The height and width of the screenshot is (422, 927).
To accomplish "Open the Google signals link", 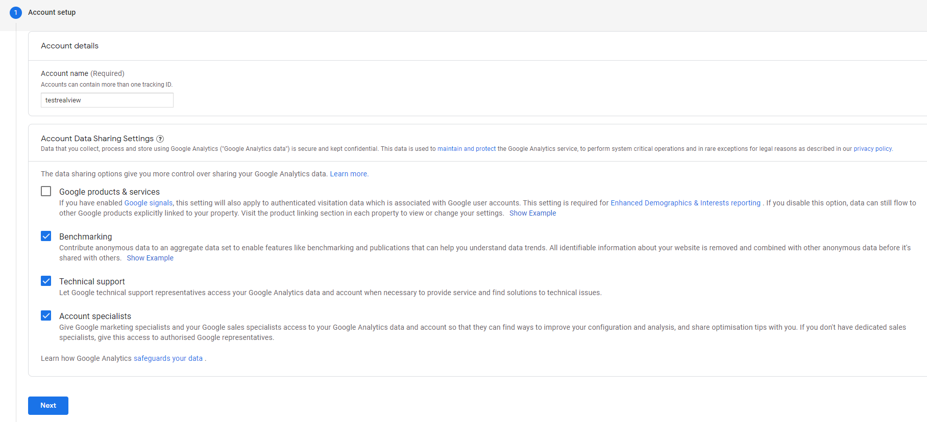I will coord(149,203).
